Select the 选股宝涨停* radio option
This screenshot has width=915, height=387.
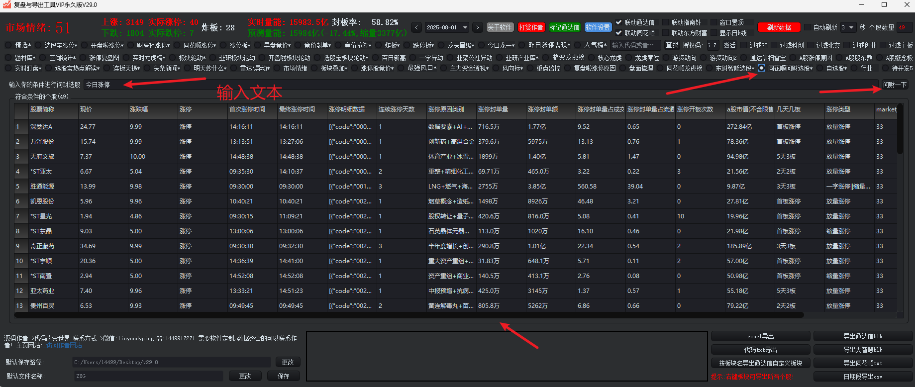point(38,45)
